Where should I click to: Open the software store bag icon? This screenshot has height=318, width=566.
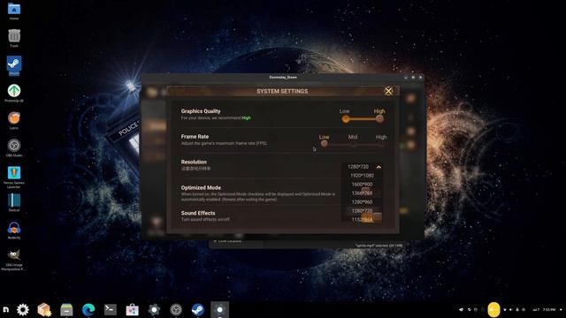click(132, 309)
